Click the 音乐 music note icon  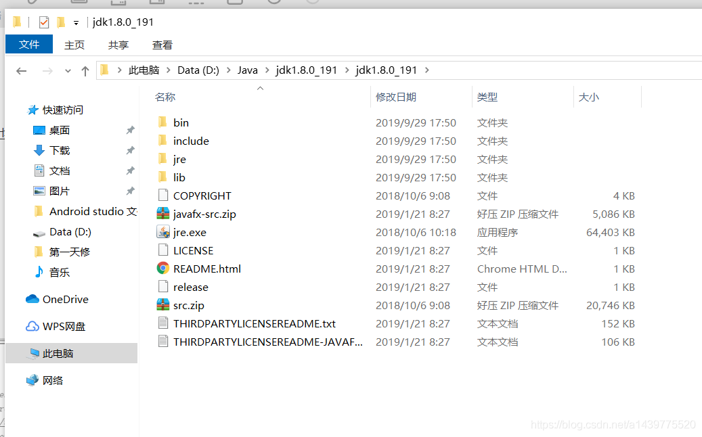coord(39,272)
